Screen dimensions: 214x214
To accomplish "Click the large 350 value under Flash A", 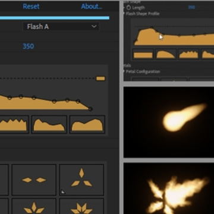I will coord(29,46).
